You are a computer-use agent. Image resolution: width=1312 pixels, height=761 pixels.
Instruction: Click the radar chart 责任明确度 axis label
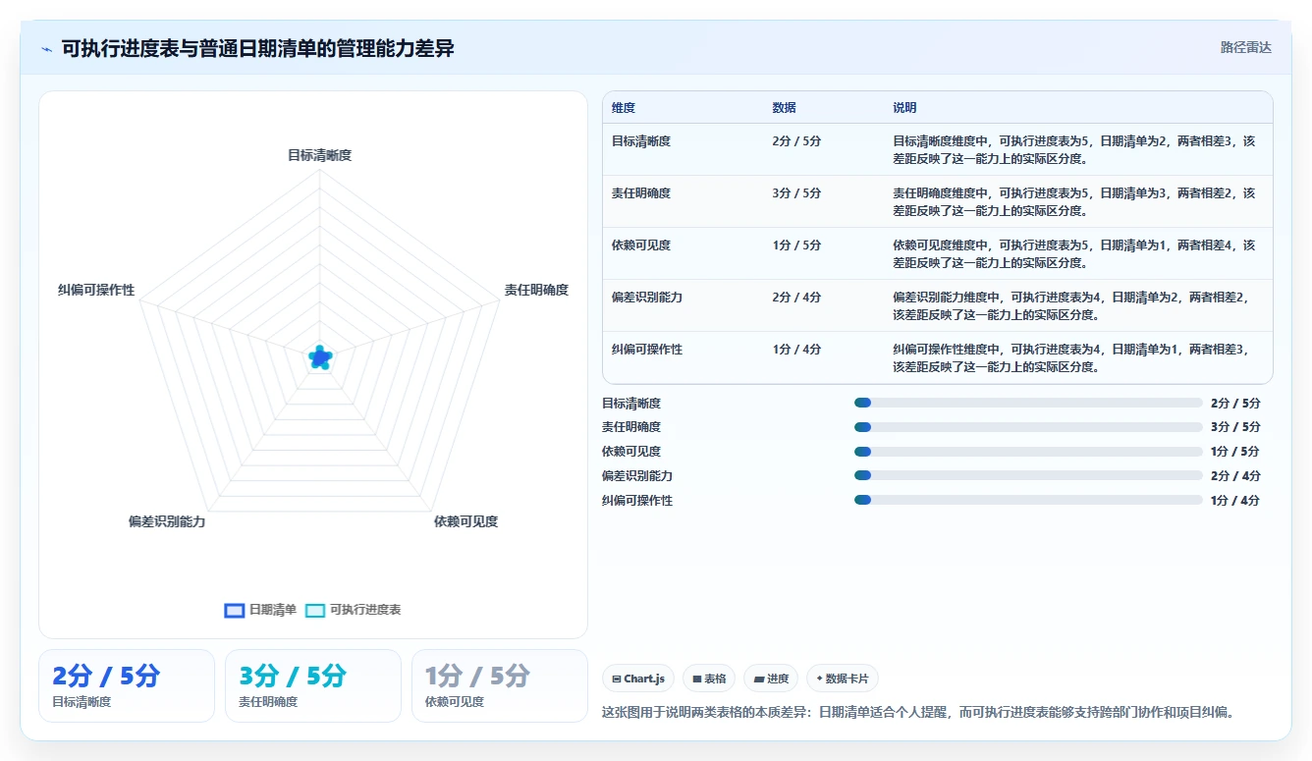point(537,291)
